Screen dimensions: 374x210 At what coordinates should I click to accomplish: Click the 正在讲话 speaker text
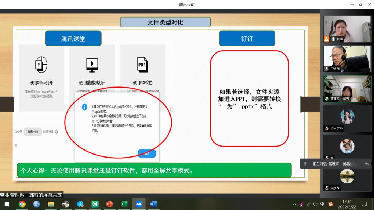(x=332, y=164)
